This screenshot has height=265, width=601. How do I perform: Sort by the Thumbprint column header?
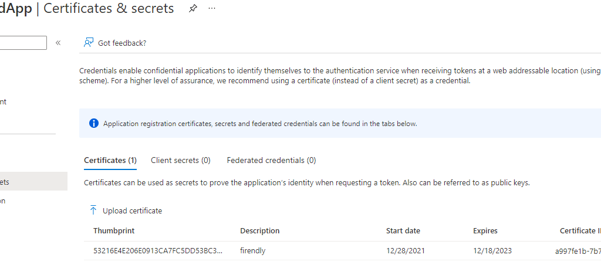click(x=114, y=231)
